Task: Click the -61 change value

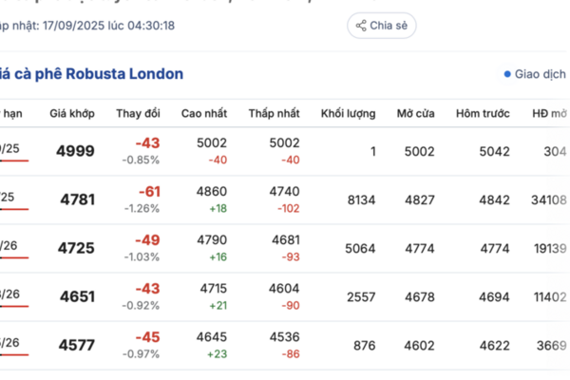Action: (x=149, y=192)
